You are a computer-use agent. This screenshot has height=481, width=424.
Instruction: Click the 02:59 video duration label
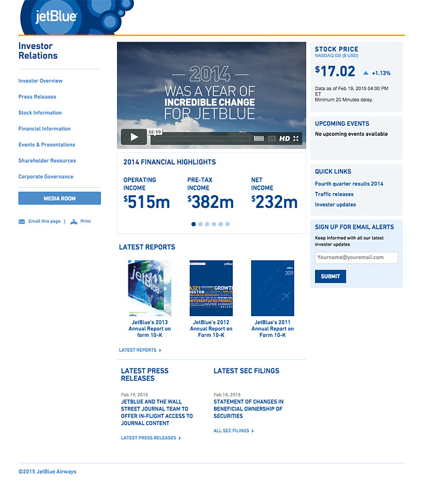[x=155, y=132]
